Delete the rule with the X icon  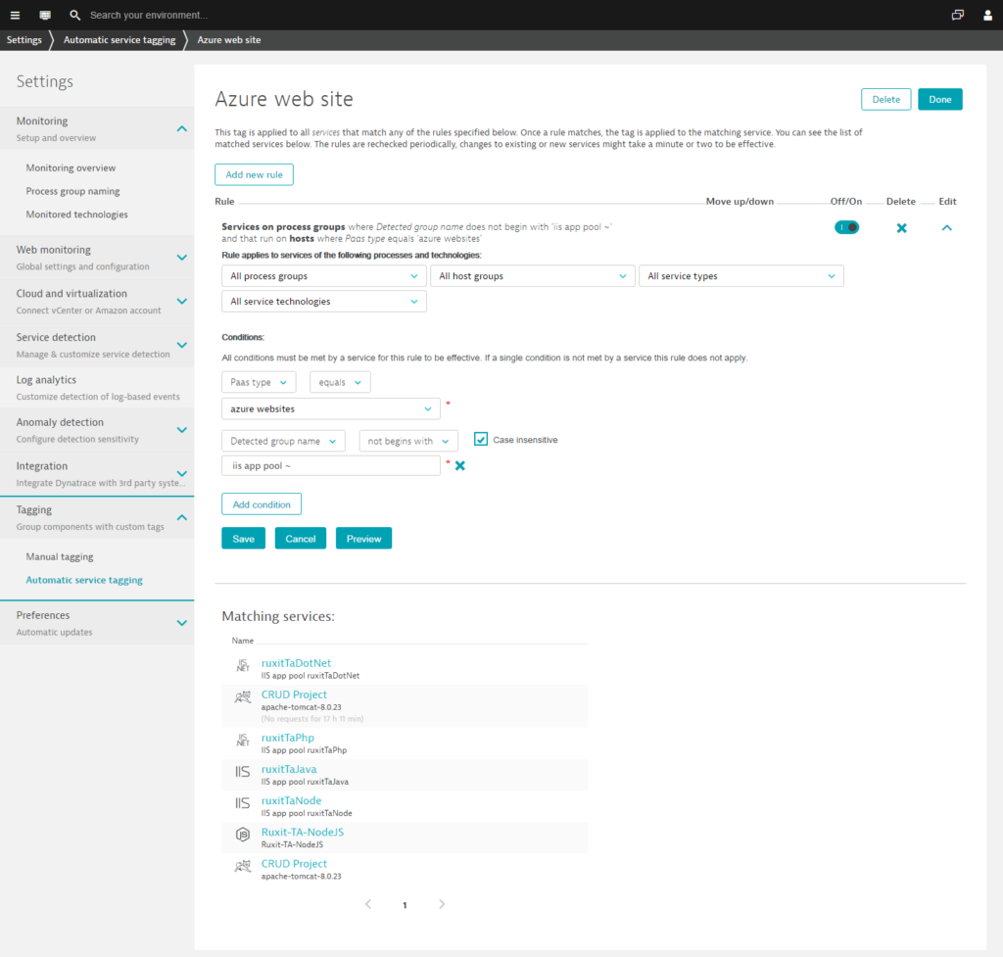pos(901,227)
